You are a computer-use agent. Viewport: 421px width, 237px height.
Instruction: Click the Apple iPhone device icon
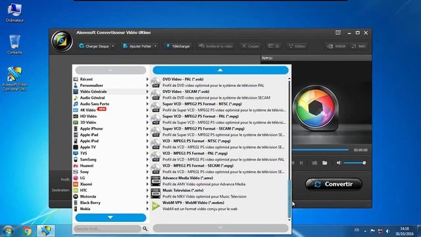[x=76, y=129]
